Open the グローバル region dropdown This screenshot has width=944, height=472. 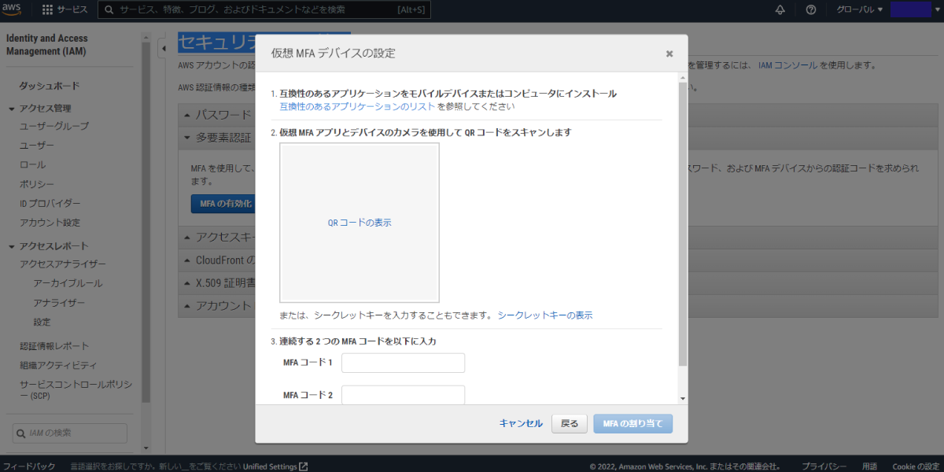(x=860, y=9)
